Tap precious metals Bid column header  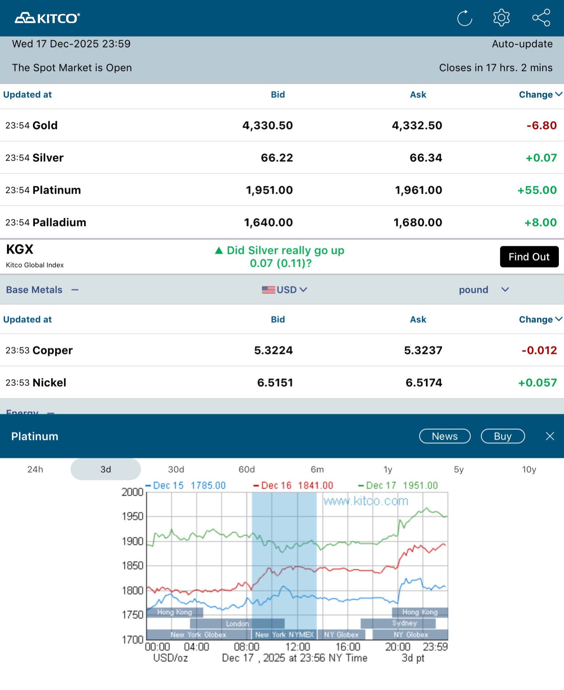278,95
